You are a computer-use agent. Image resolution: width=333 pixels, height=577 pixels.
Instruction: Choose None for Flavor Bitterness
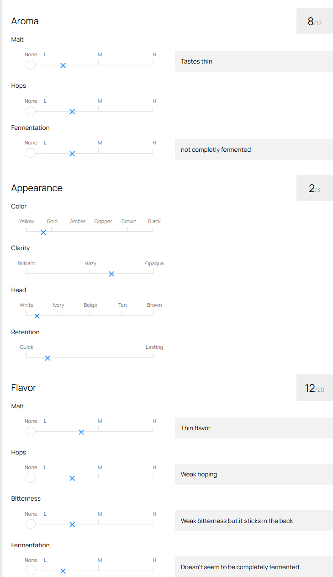[31, 524]
